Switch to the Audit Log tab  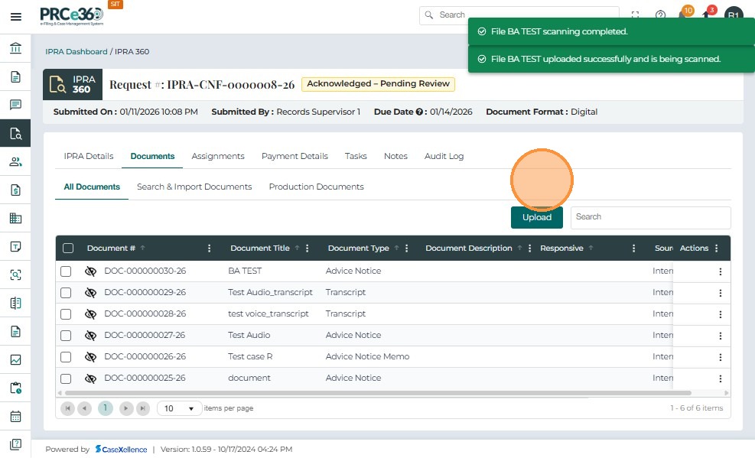tap(444, 156)
